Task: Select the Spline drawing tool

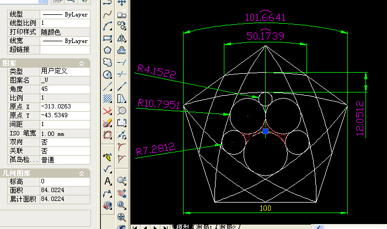Action: 108,15
